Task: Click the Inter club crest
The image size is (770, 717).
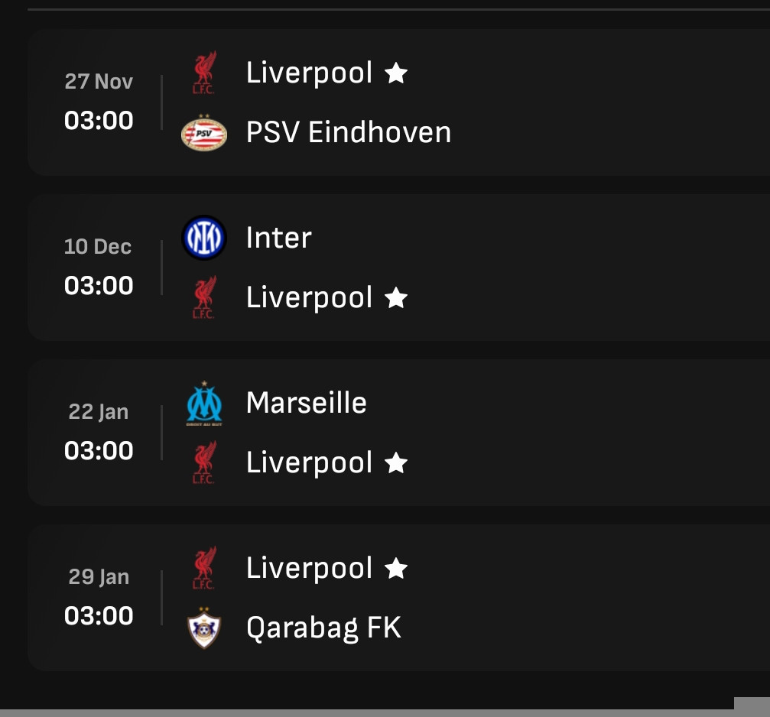Action: [204, 238]
